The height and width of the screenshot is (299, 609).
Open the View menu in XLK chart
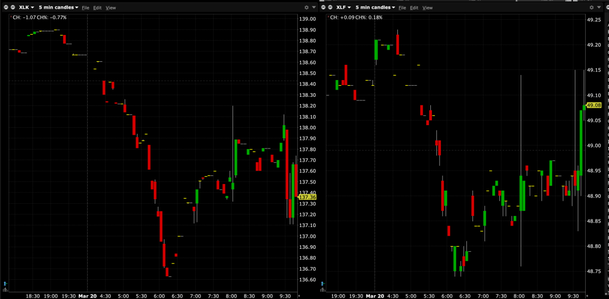[x=111, y=8]
